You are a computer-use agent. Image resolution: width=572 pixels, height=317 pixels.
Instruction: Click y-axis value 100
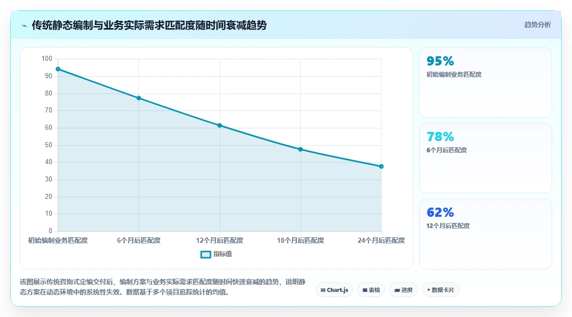[47, 59]
